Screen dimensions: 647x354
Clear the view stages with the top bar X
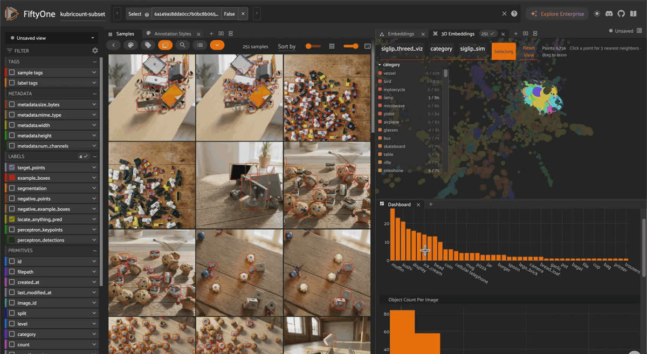click(x=505, y=14)
